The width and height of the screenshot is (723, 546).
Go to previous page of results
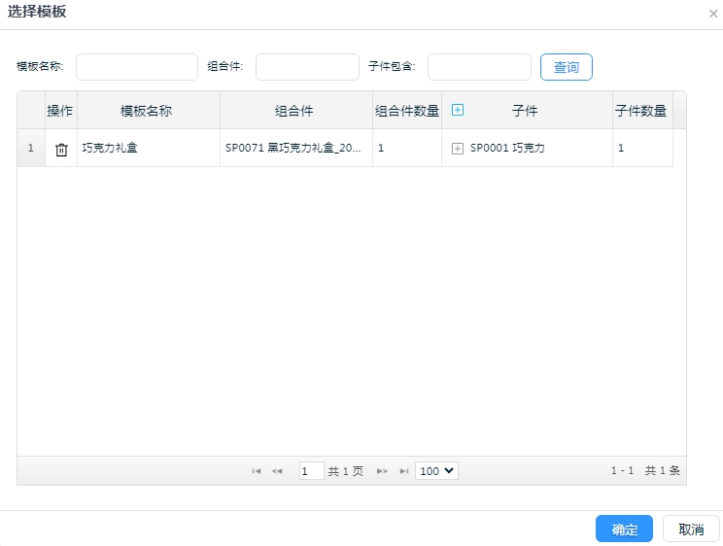[277, 471]
